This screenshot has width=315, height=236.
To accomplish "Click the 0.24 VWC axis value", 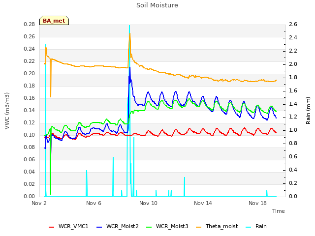I will pos(30,49).
